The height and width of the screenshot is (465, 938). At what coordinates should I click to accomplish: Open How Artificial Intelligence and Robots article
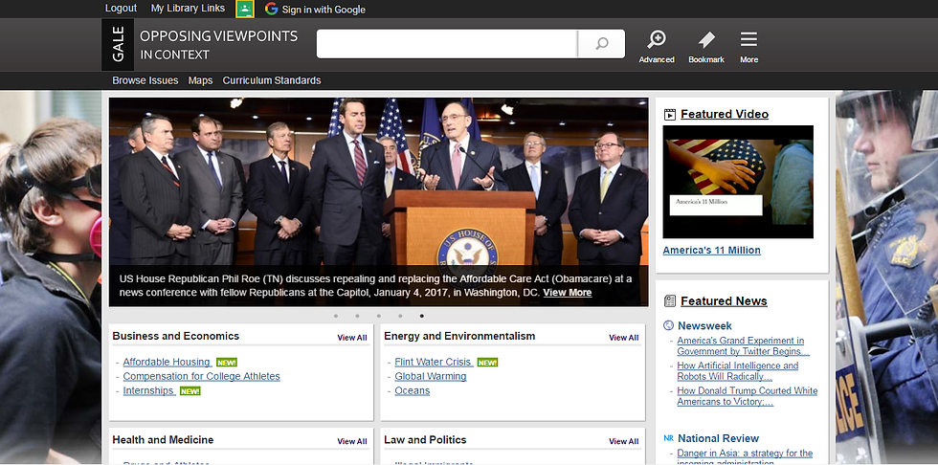coord(738,371)
